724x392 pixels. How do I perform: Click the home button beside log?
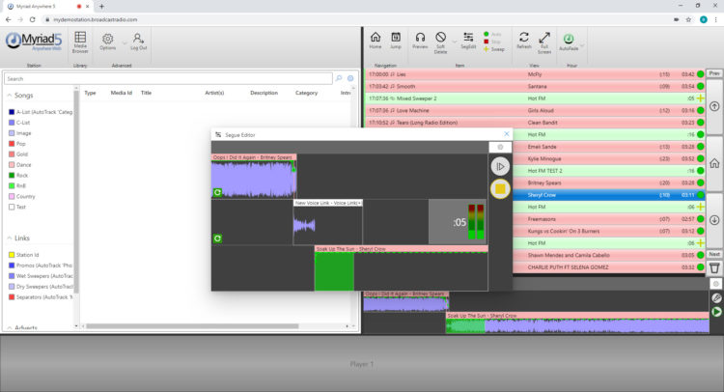coord(714,163)
